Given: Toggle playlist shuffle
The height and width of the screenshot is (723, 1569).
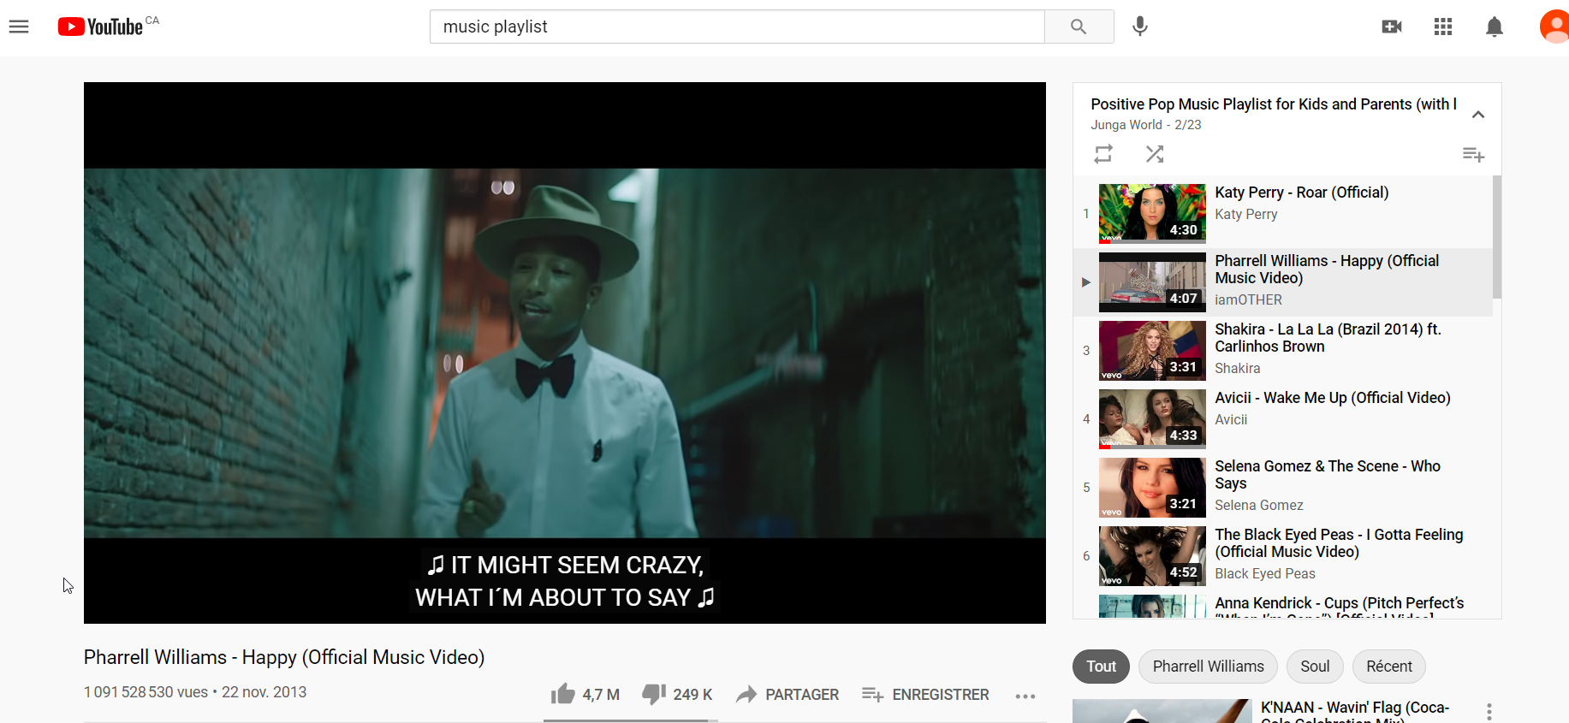Looking at the screenshot, I should [x=1155, y=154].
